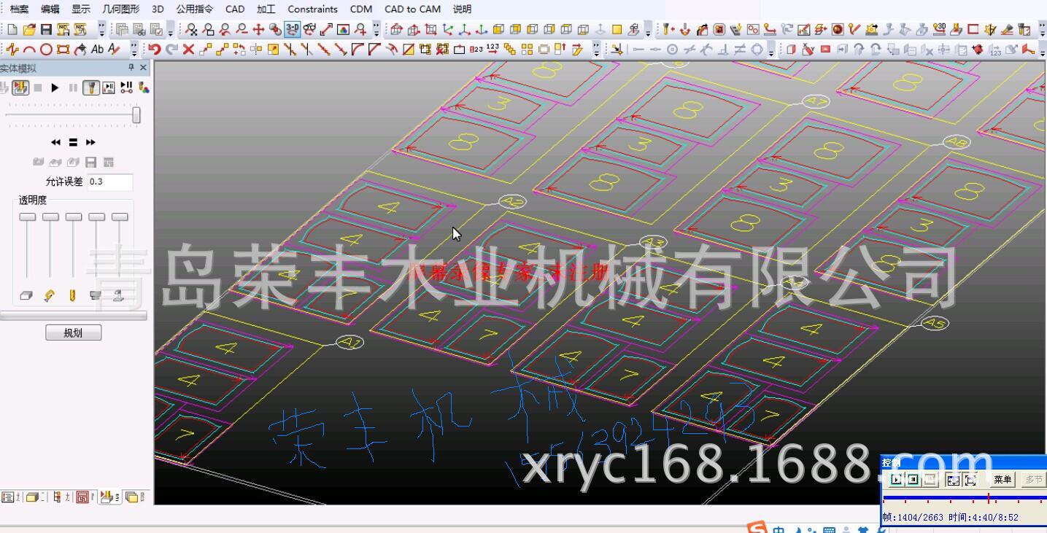Toggle the breakpoint play-pause nodes button
The height and width of the screenshot is (533, 1047).
[x=126, y=87]
